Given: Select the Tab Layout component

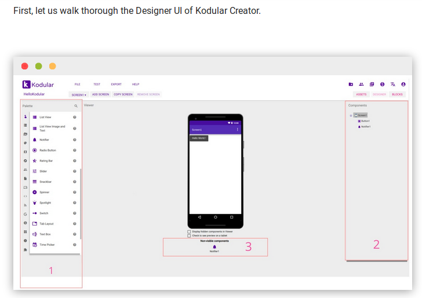Looking at the screenshot, I should 54,223.
